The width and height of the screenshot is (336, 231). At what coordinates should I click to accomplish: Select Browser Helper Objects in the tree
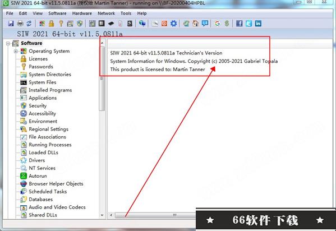click(x=56, y=184)
